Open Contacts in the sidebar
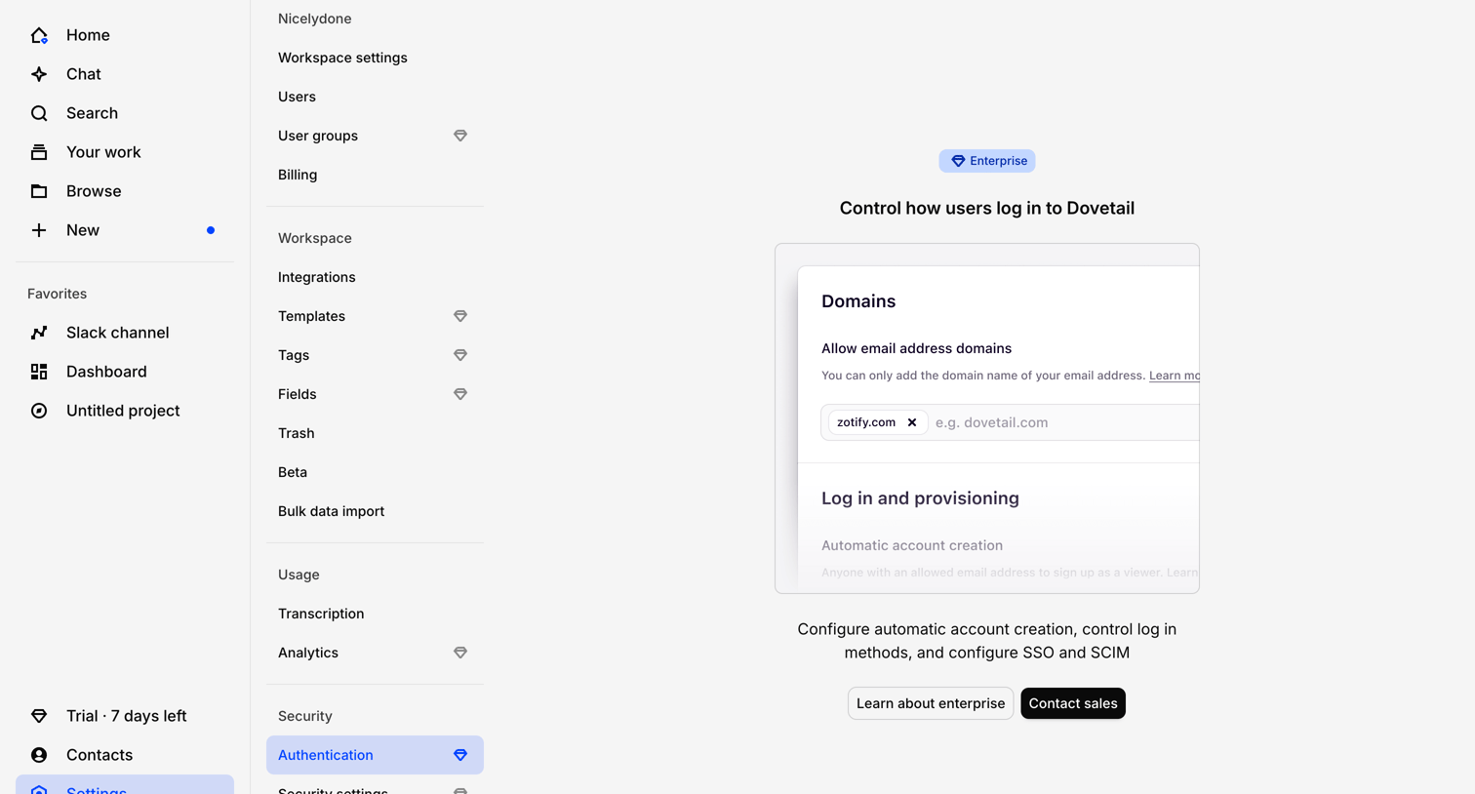The image size is (1475, 794). click(x=125, y=755)
